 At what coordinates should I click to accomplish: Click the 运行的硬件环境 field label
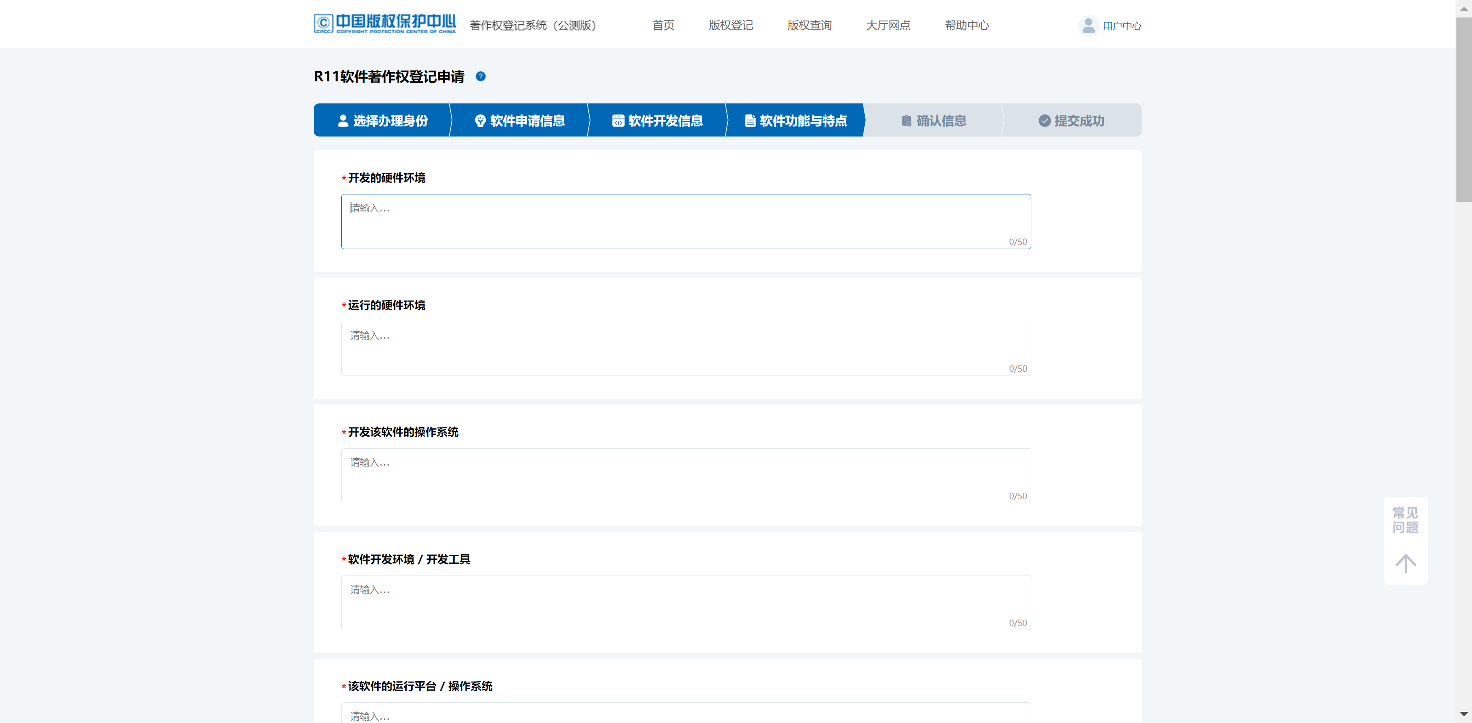pyautogui.click(x=386, y=306)
